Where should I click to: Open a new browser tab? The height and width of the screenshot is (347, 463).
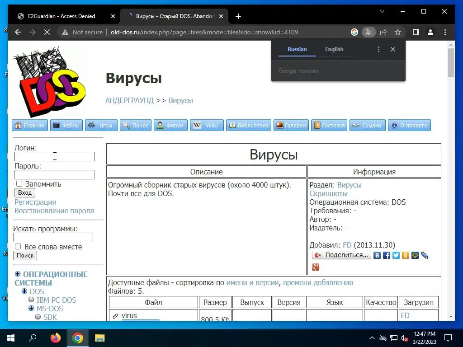238,16
